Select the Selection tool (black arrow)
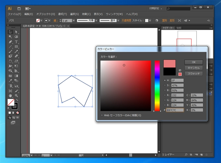 tap(10, 32)
